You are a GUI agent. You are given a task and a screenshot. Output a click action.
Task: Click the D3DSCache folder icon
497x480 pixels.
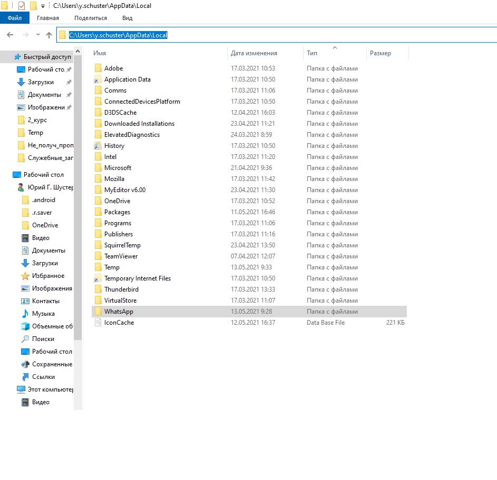tap(98, 113)
